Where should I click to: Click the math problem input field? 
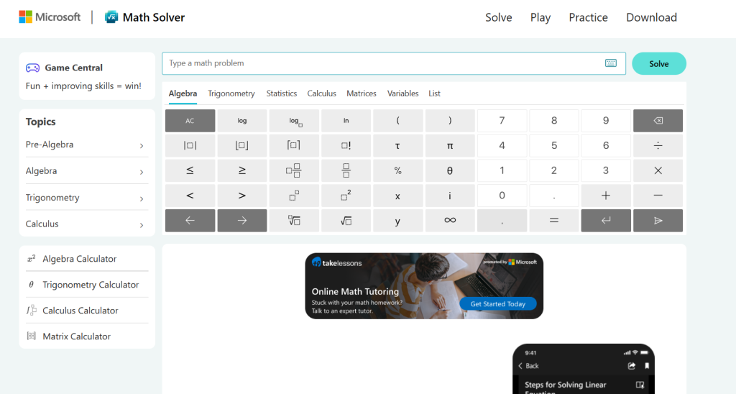pyautogui.click(x=393, y=63)
